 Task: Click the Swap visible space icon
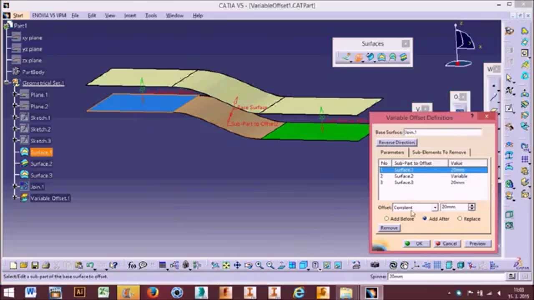click(x=338, y=265)
